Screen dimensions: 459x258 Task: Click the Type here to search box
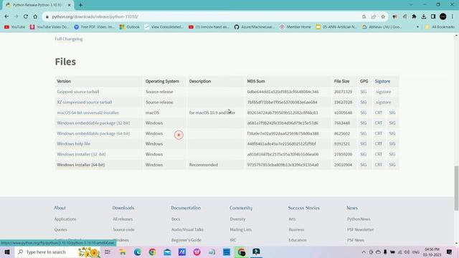[x=57, y=252]
